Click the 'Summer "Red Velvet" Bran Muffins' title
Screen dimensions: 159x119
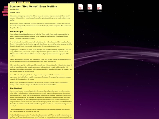(33, 6)
